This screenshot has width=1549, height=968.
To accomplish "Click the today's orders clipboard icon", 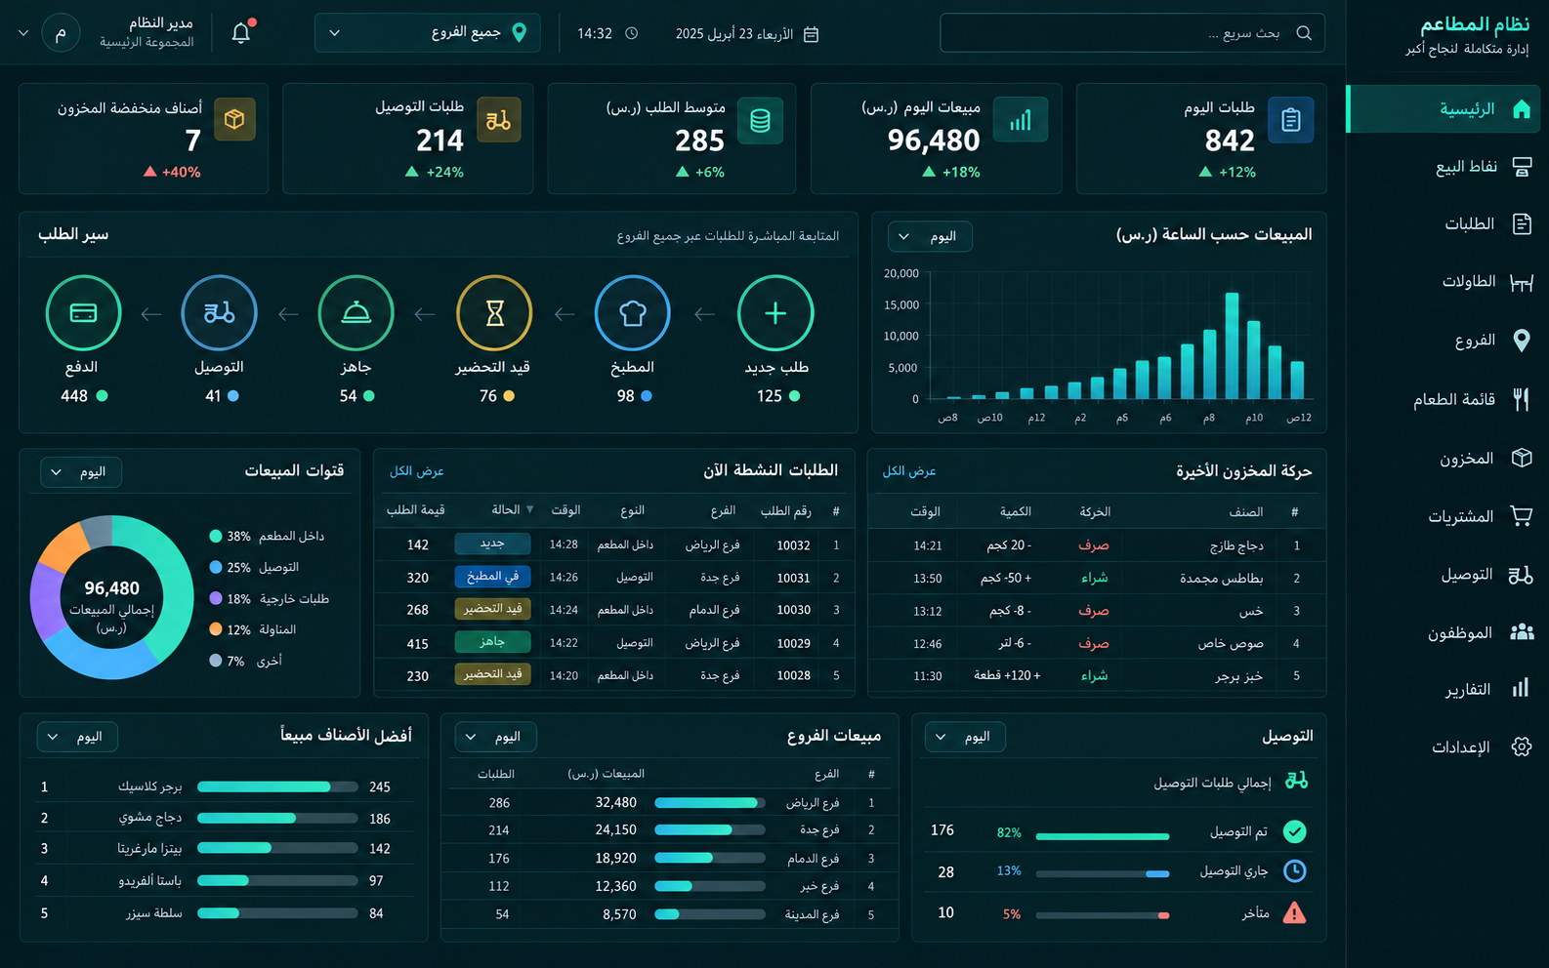I will point(1291,120).
